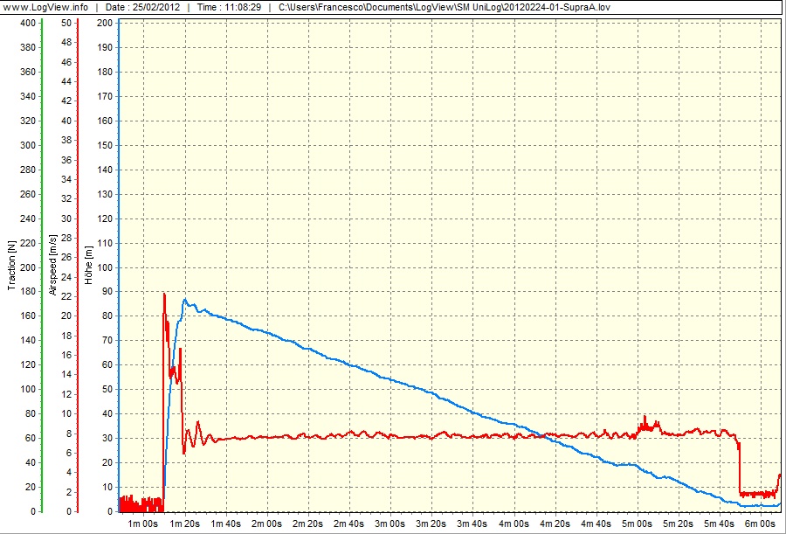This screenshot has width=786, height=534.
Task: Click the 6m 00s time axis label
Action: pos(762,524)
